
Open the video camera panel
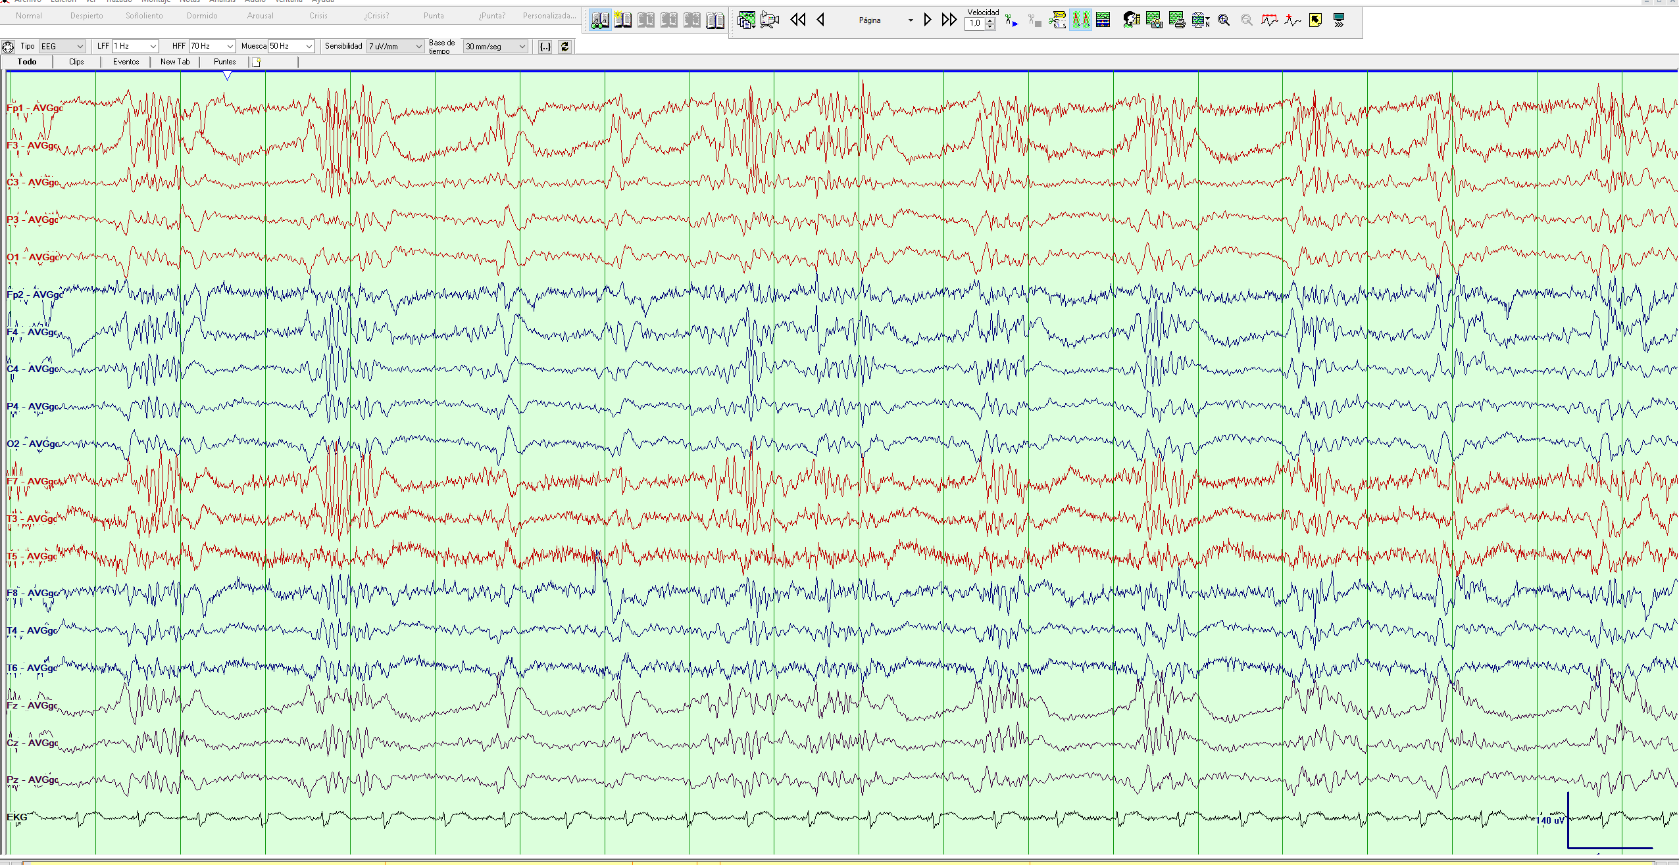pos(770,20)
